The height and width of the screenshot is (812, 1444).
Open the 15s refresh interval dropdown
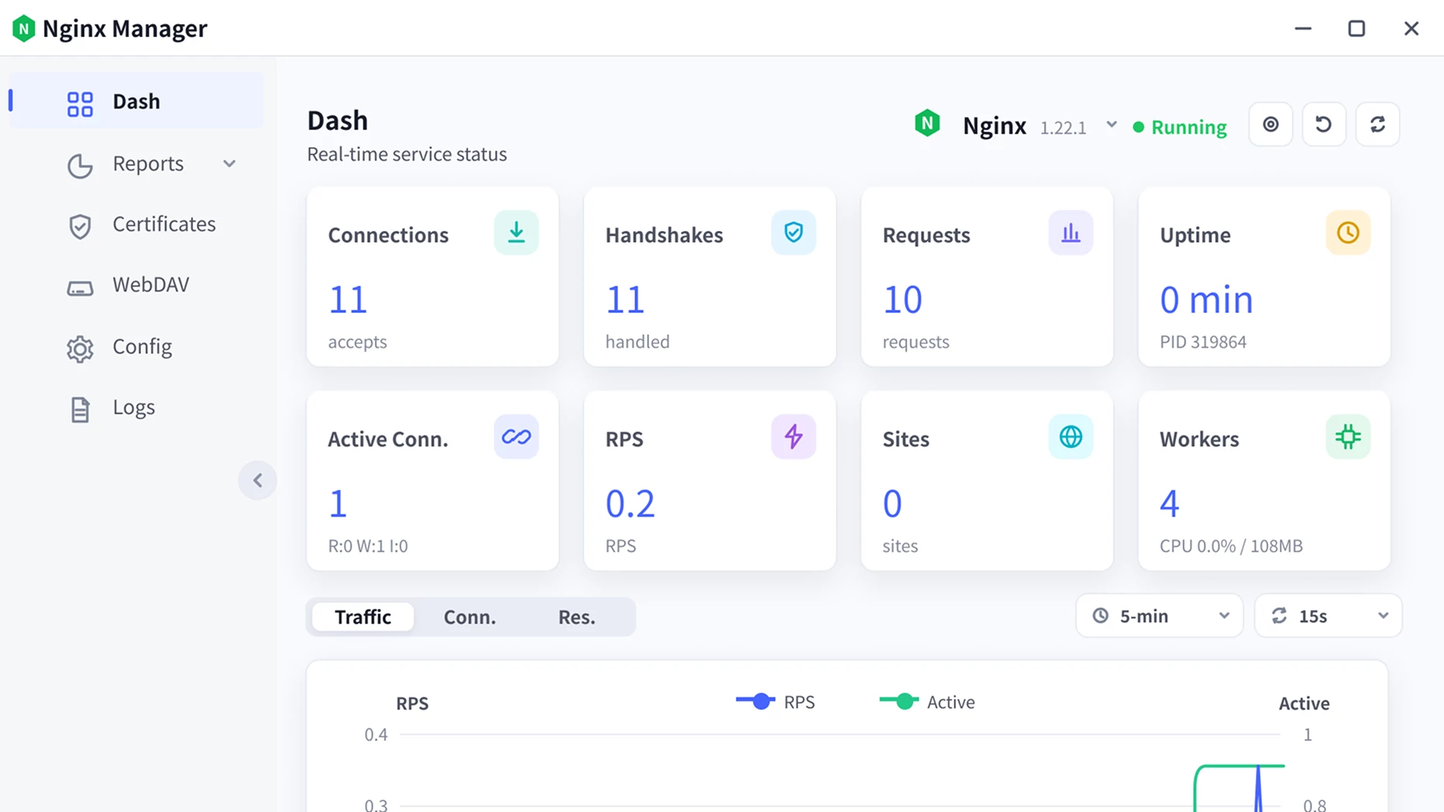(x=1328, y=616)
